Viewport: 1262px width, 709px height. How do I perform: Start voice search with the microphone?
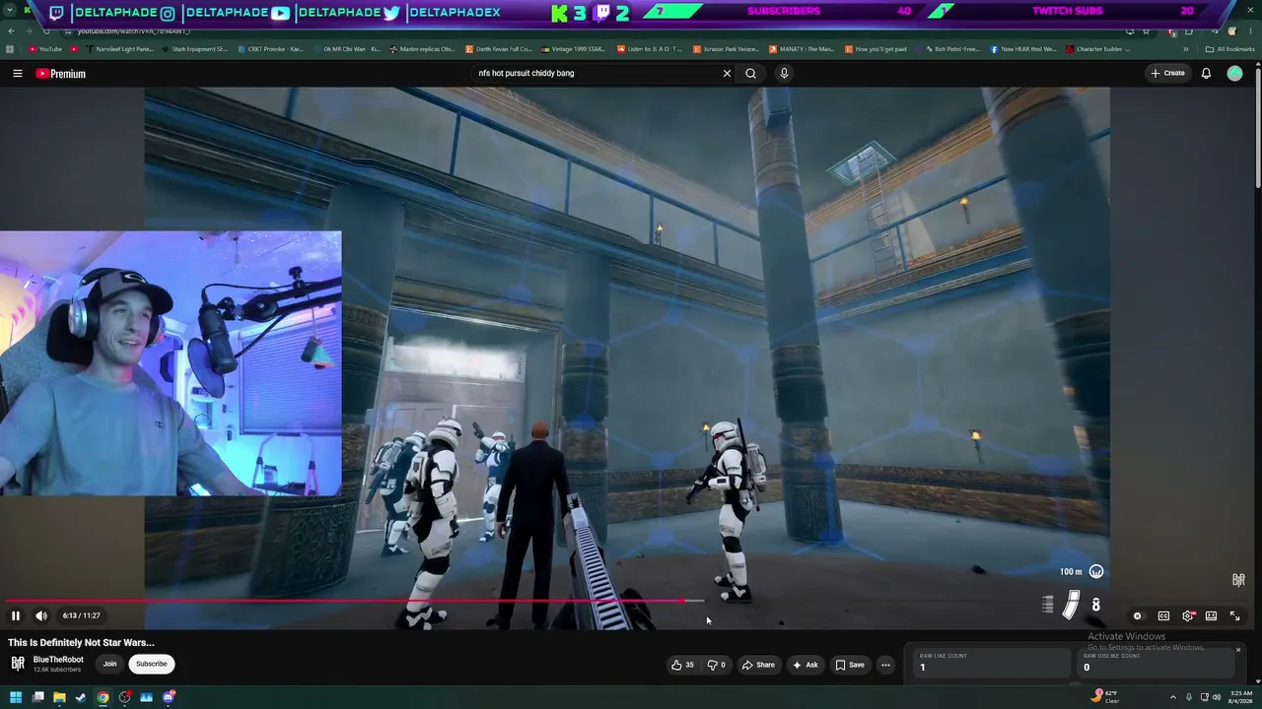pyautogui.click(x=784, y=73)
